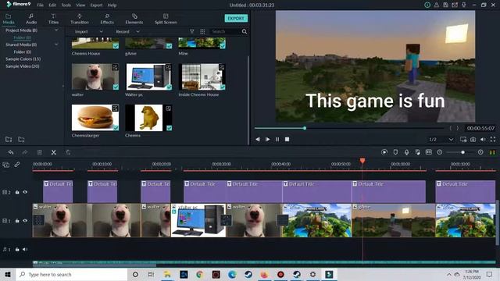Image resolution: width=500 pixels, height=281 pixels.
Task: Switch media library to grid view
Action: [x=202, y=31]
